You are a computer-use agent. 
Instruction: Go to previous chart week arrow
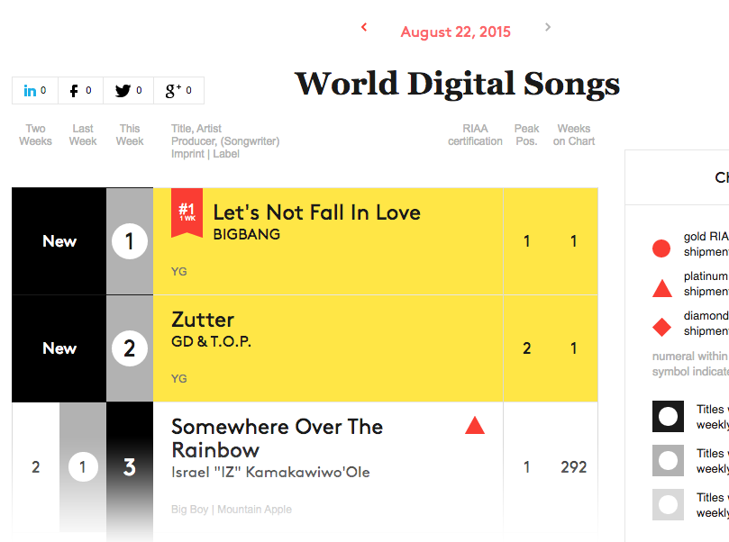364,27
